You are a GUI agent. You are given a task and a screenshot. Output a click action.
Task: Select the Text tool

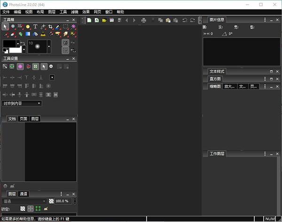(x=35, y=27)
